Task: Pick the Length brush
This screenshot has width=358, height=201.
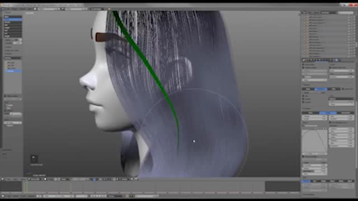Action: [13, 28]
